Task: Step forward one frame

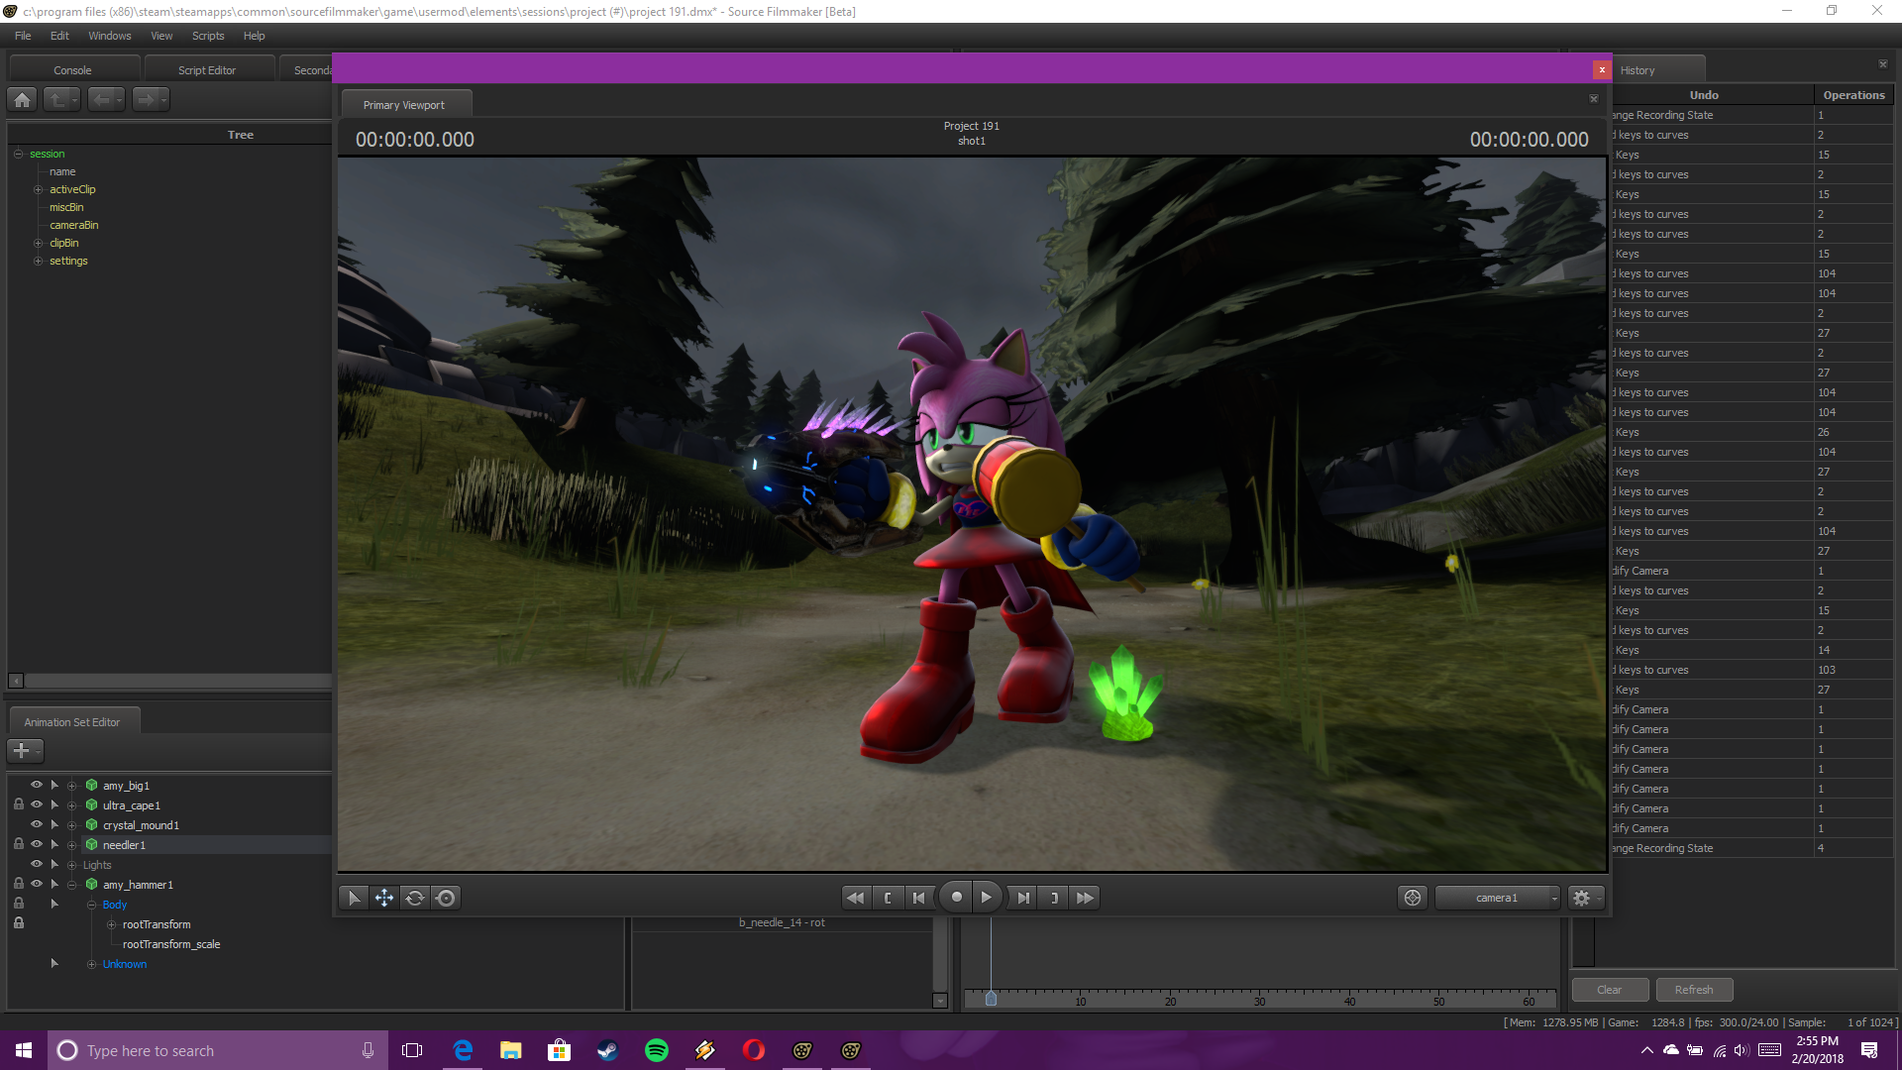Action: 1023,898
